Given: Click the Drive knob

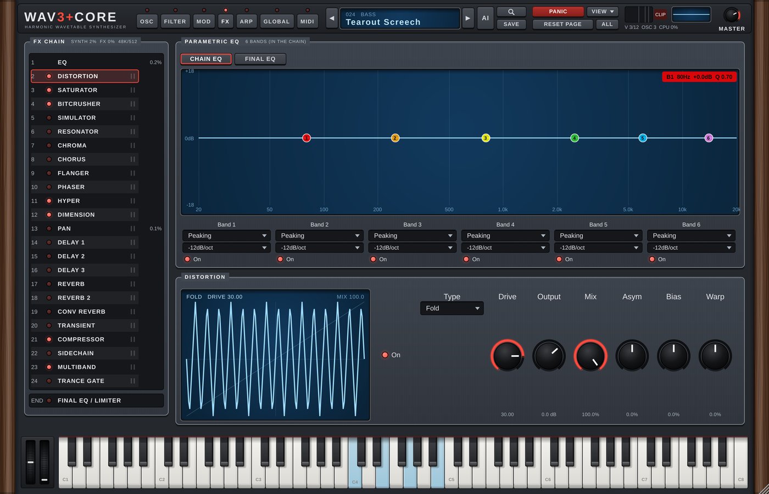Looking at the screenshot, I should (507, 355).
